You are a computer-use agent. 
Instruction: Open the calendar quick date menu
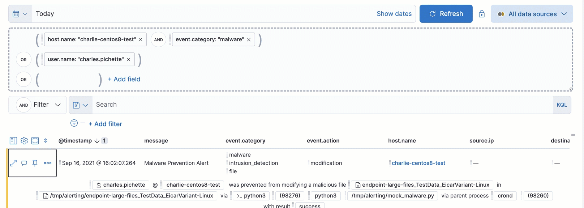[x=20, y=14]
